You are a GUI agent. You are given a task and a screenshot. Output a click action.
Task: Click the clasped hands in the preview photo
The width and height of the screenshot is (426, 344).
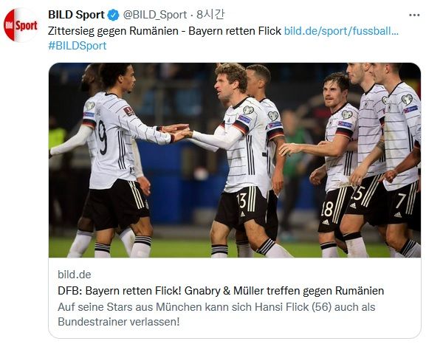click(177, 131)
